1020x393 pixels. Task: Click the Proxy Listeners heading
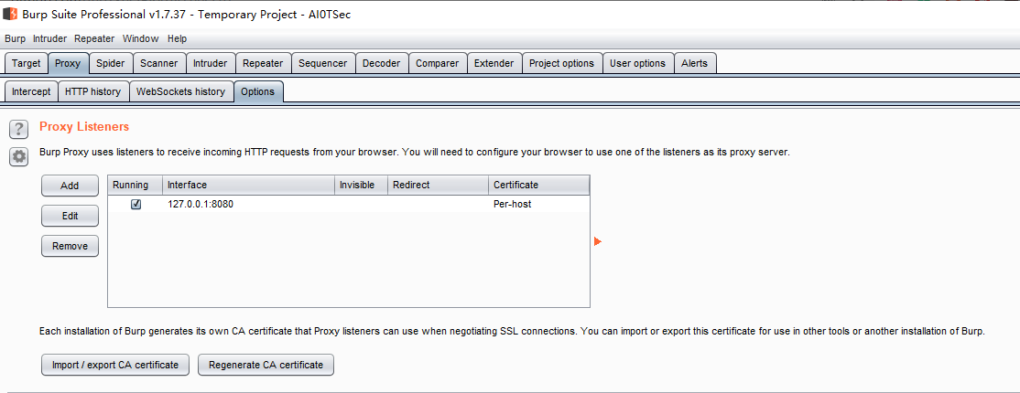pyautogui.click(x=84, y=127)
